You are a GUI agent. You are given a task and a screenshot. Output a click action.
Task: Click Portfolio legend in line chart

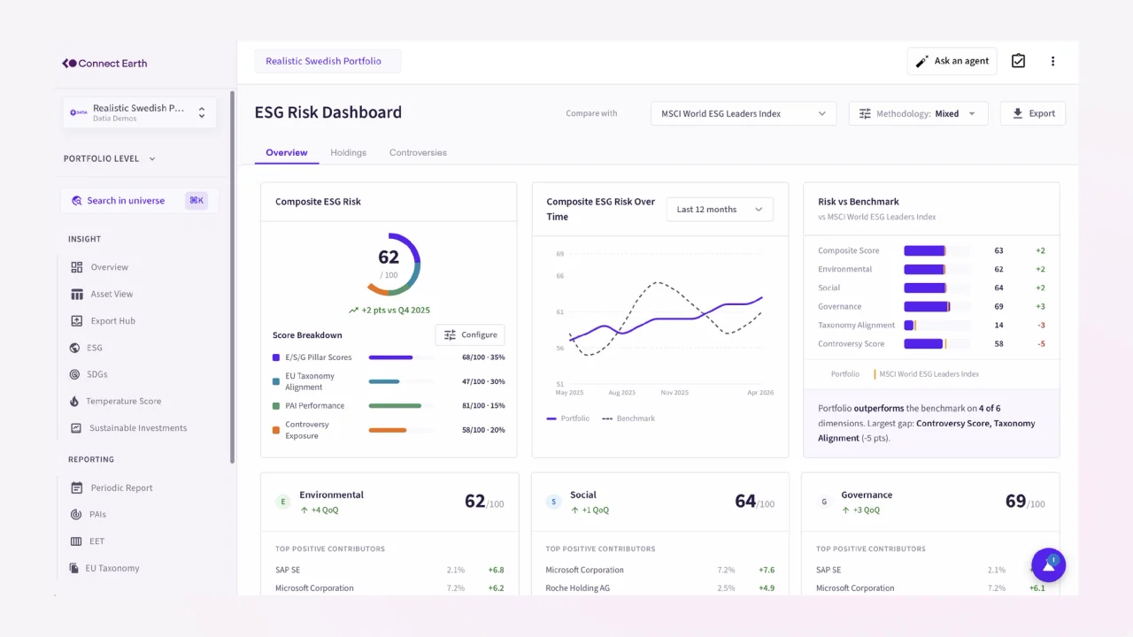(x=568, y=418)
